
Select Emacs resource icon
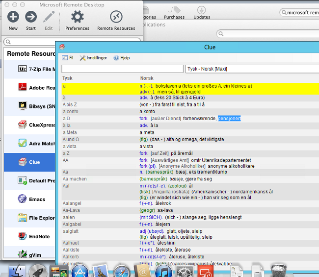click(23, 199)
